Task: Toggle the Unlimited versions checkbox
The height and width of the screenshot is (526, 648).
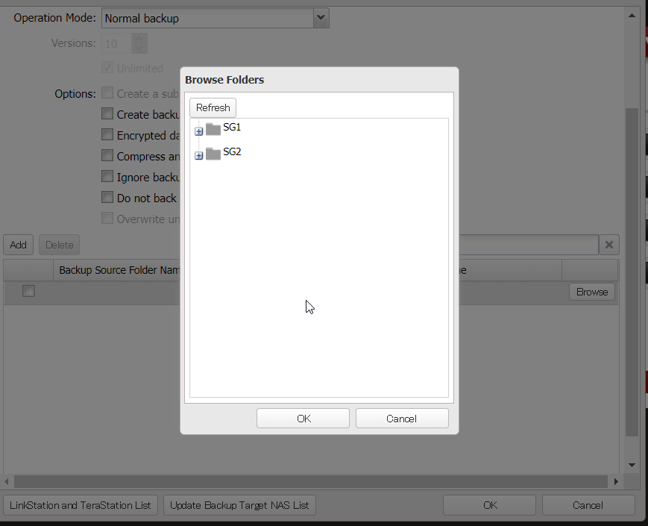Action: click(x=107, y=67)
